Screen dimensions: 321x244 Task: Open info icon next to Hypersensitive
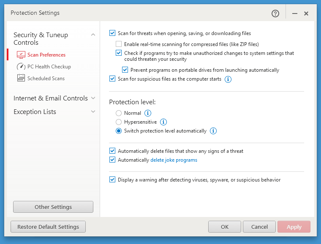pos(163,122)
